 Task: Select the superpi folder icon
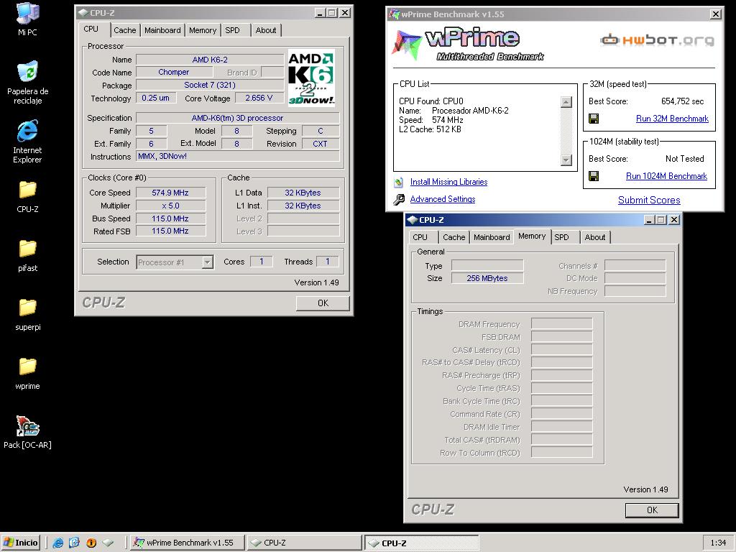(x=27, y=314)
